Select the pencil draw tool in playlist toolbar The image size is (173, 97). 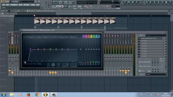click(7, 11)
